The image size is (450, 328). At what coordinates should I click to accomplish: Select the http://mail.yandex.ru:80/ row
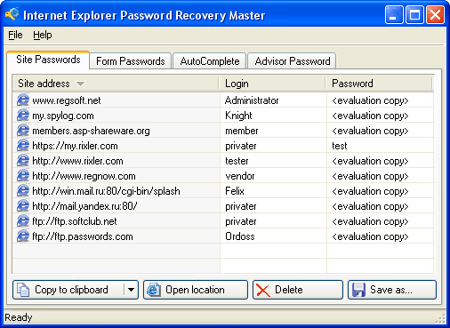pos(223,206)
